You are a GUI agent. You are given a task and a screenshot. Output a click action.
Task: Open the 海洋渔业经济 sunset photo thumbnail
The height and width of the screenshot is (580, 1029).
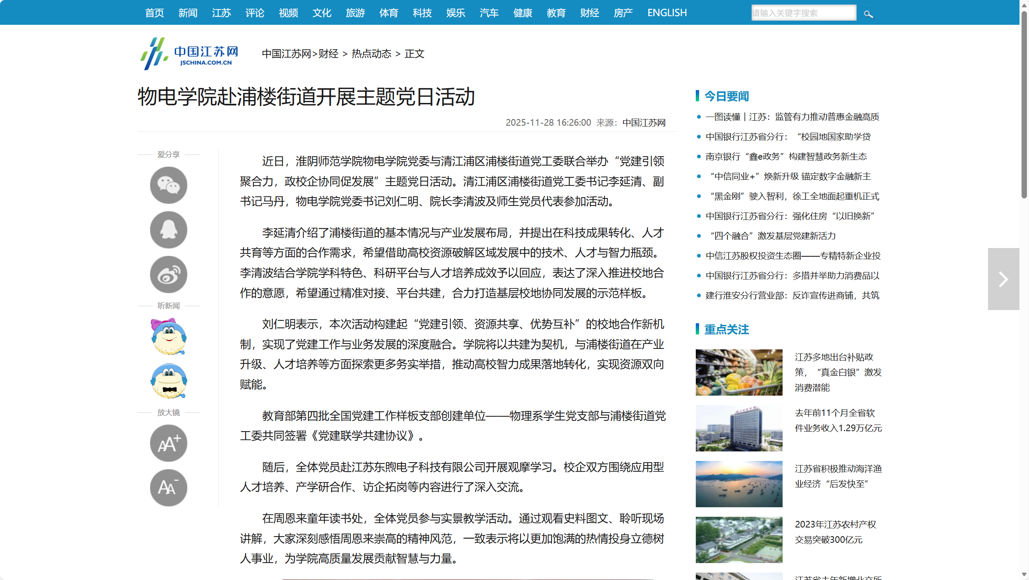[x=738, y=484]
